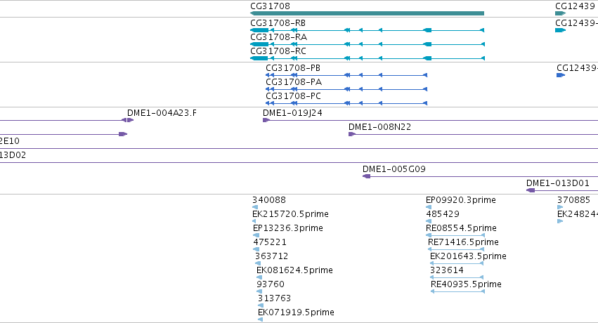Image resolution: width=598 pixels, height=323 pixels.
Task: Open the EK215720.5prime EST feature
Action: (x=254, y=221)
